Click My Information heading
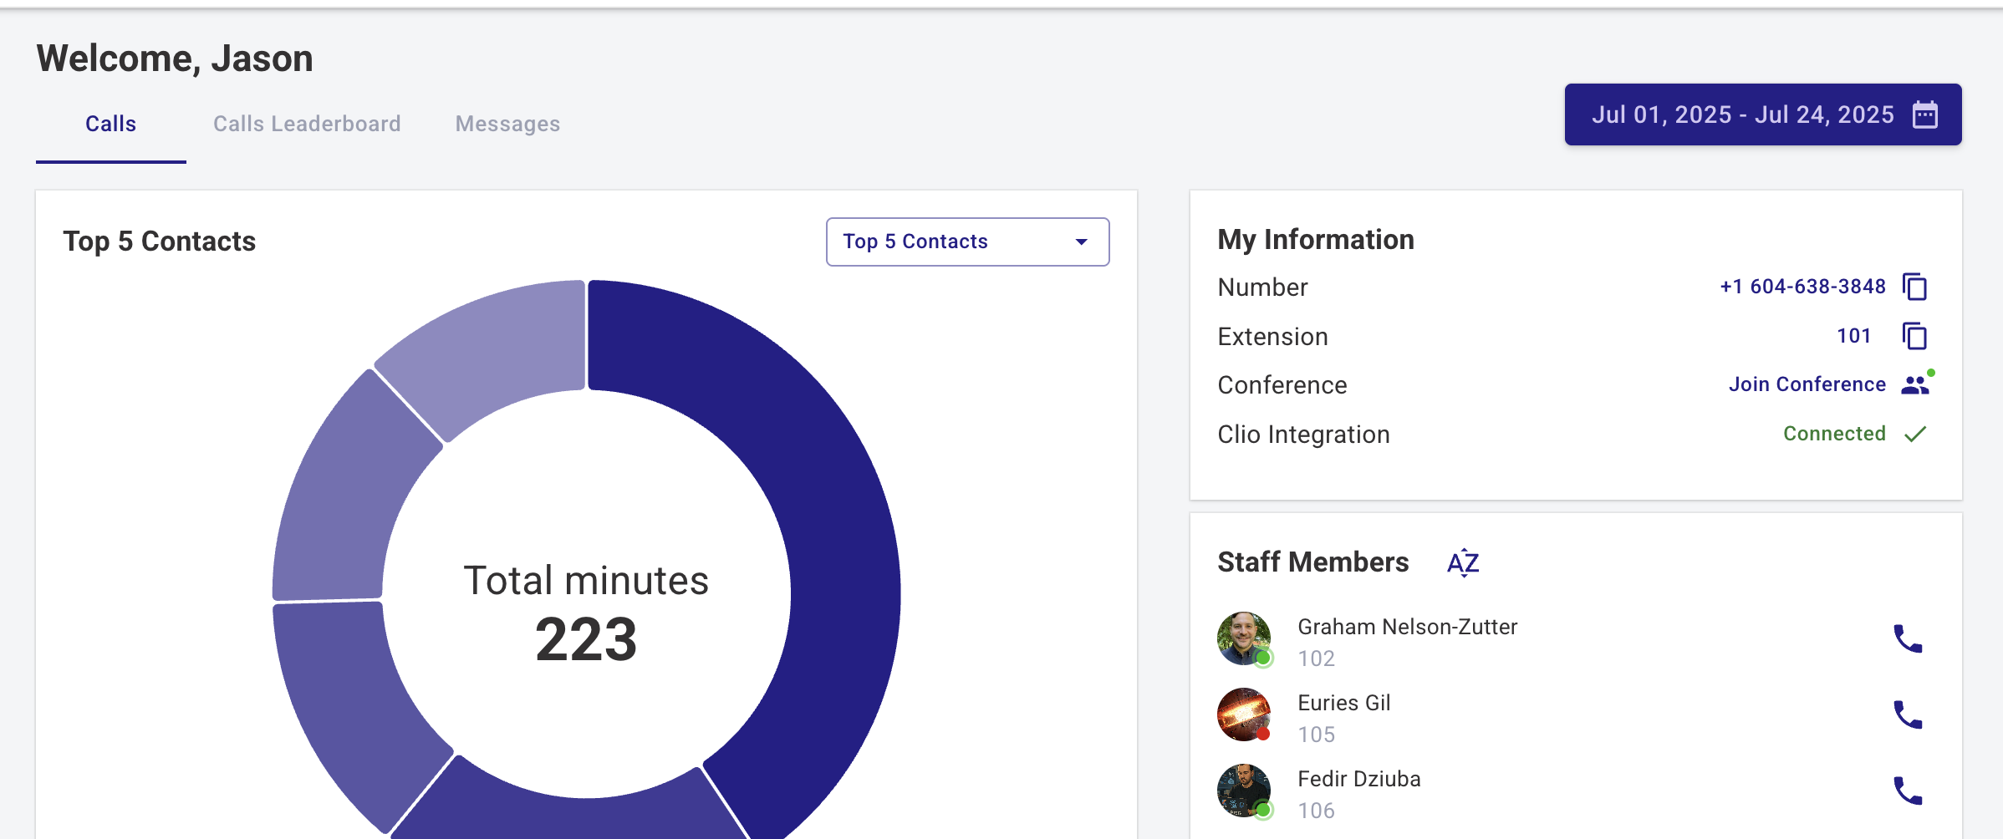2003x839 pixels. click(1316, 240)
